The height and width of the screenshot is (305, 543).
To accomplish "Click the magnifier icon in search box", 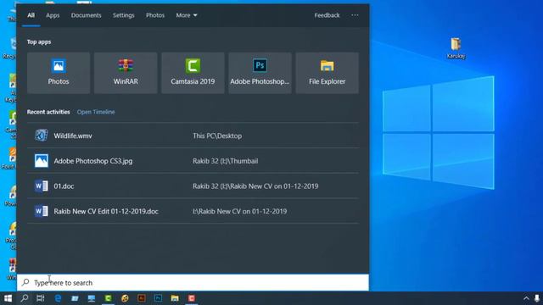I will click(x=25, y=282).
